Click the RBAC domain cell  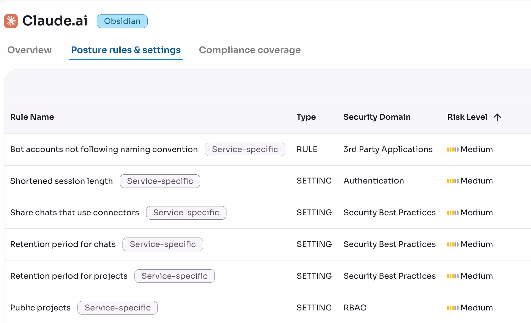[x=355, y=308]
